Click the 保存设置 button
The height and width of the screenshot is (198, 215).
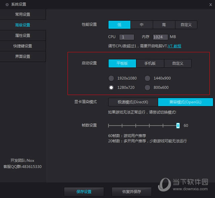pos(84,192)
